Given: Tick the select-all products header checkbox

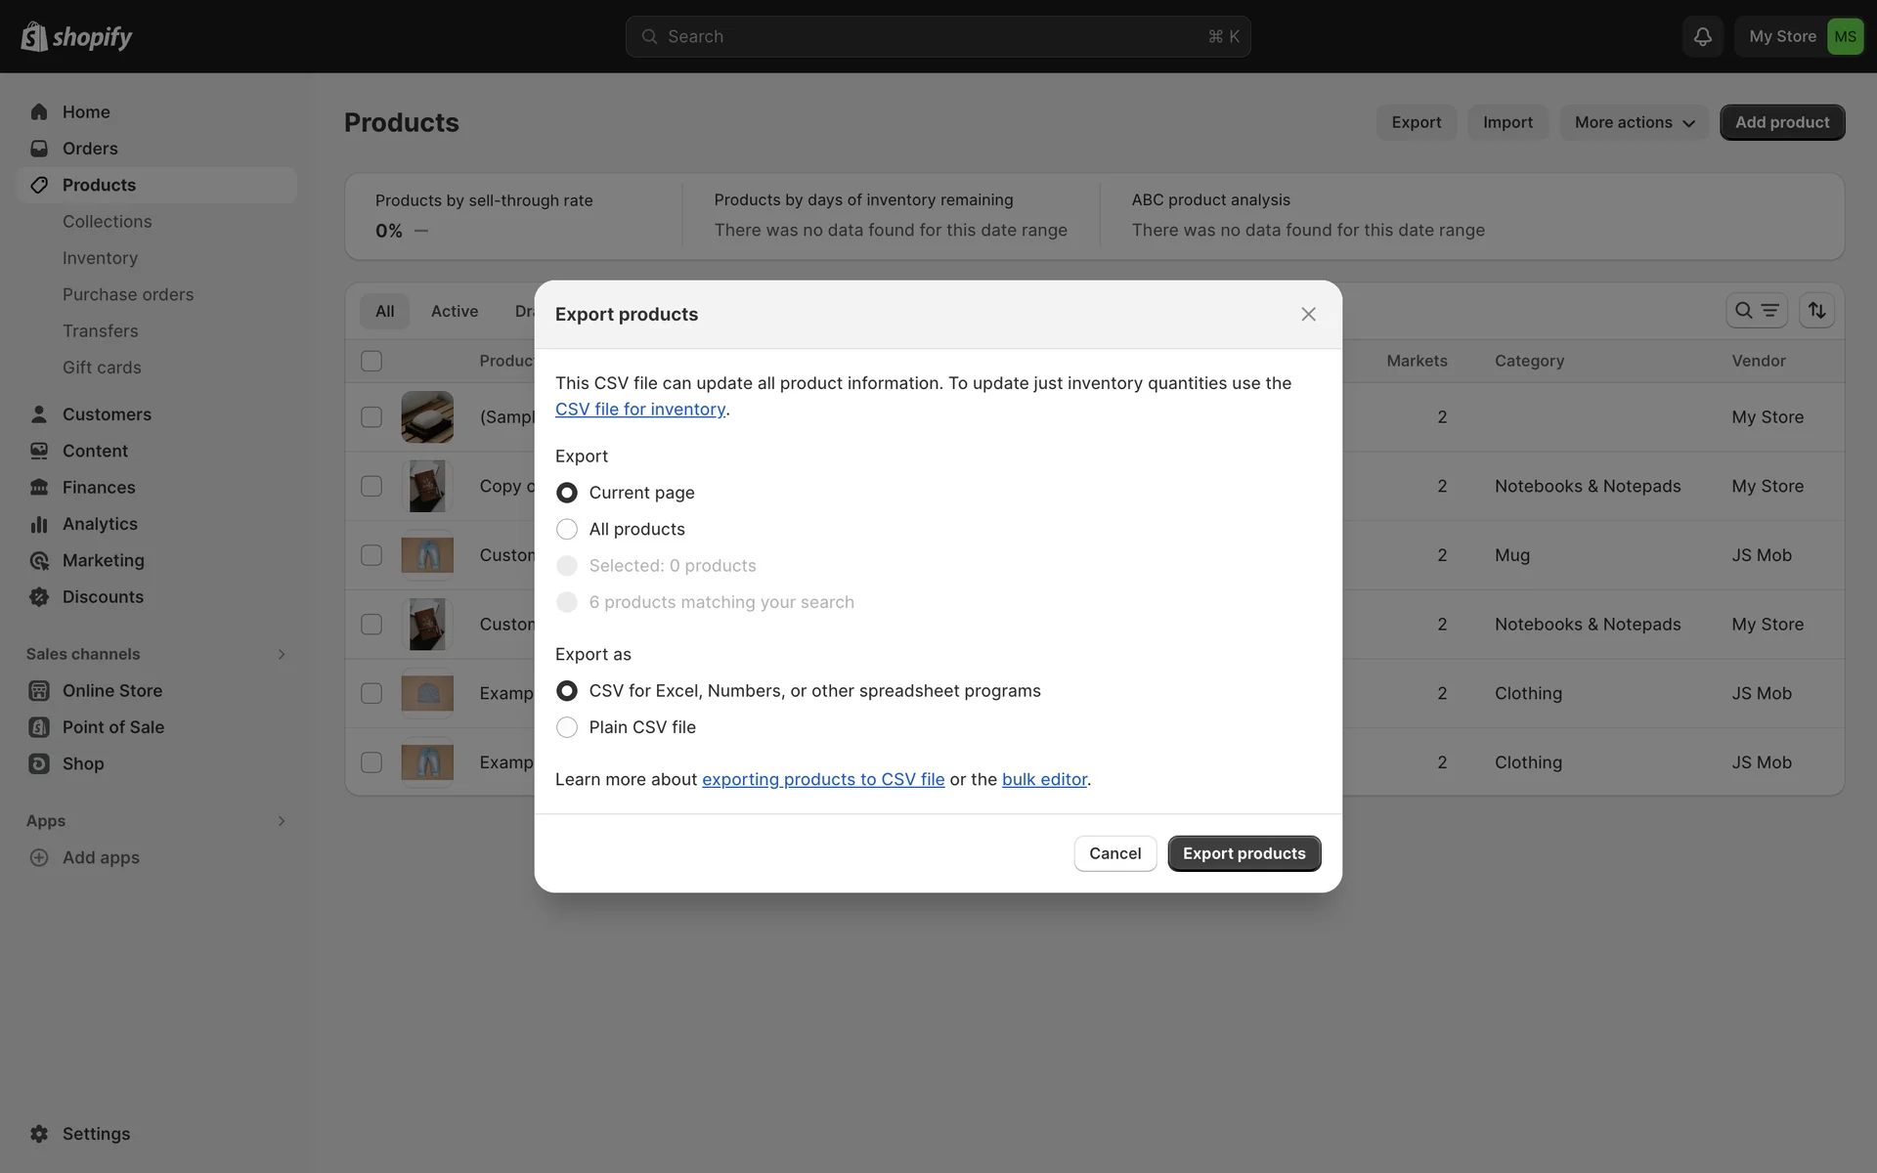Looking at the screenshot, I should pos(371,361).
